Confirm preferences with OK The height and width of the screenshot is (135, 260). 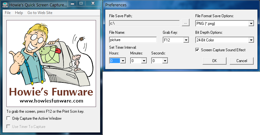click(x=214, y=61)
